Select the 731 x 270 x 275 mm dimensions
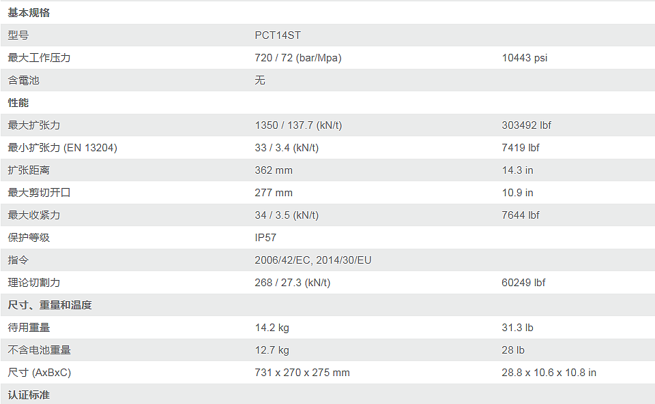 [x=302, y=373]
